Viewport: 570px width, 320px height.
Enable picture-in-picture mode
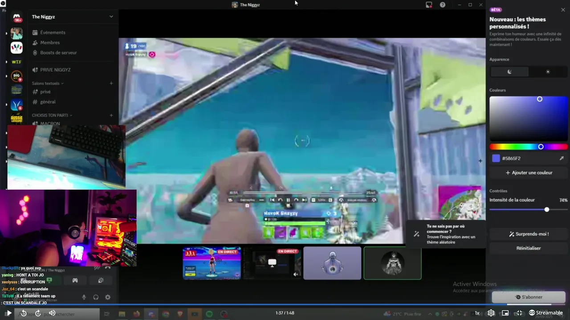point(505,313)
